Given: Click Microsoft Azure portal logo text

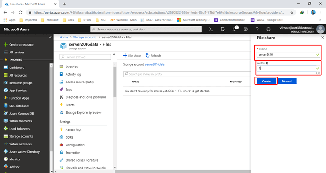Looking at the screenshot, I should pyautogui.click(x=16, y=29).
